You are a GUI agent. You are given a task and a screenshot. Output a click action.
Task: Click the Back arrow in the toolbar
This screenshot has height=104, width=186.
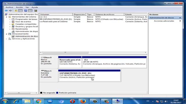pyautogui.click(x=6, y=11)
